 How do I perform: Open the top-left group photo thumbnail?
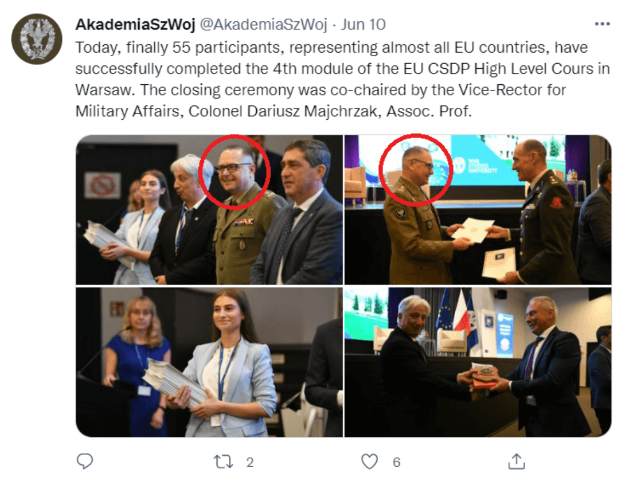click(x=209, y=210)
